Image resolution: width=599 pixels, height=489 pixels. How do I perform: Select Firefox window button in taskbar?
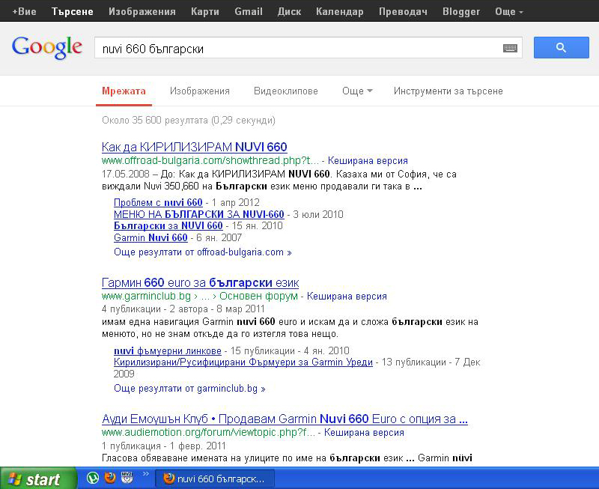coord(215,479)
